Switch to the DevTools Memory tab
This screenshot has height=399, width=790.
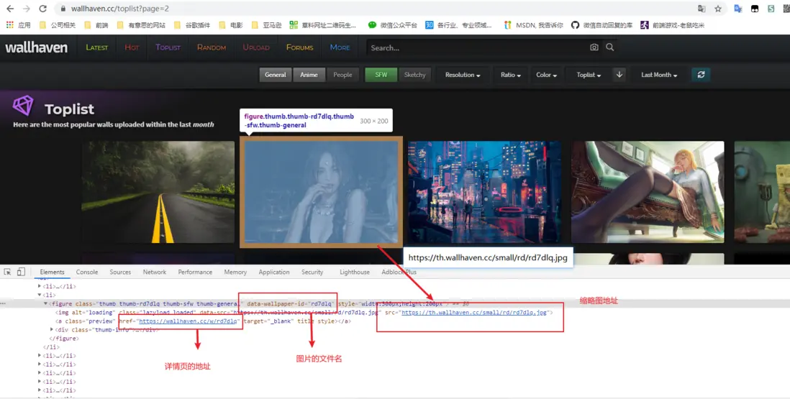[235, 272]
